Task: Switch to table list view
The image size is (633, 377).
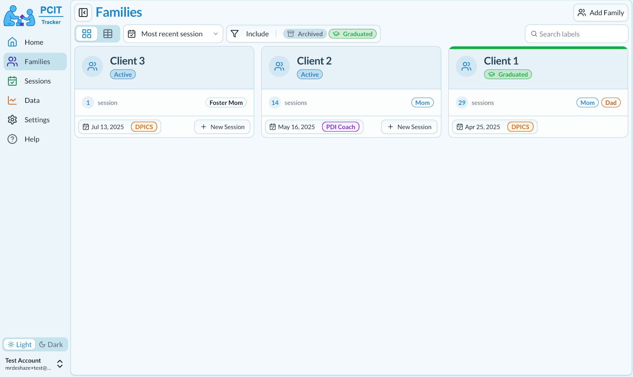Action: tap(108, 34)
